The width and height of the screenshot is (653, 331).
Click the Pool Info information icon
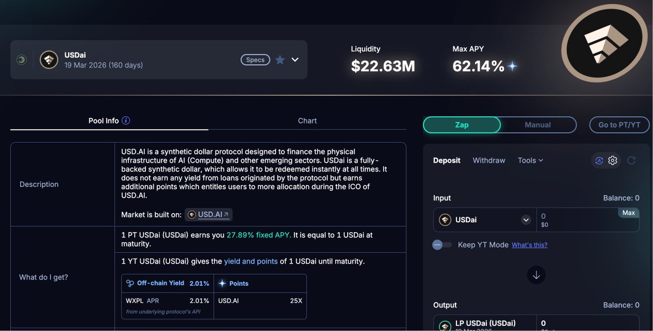tap(126, 121)
